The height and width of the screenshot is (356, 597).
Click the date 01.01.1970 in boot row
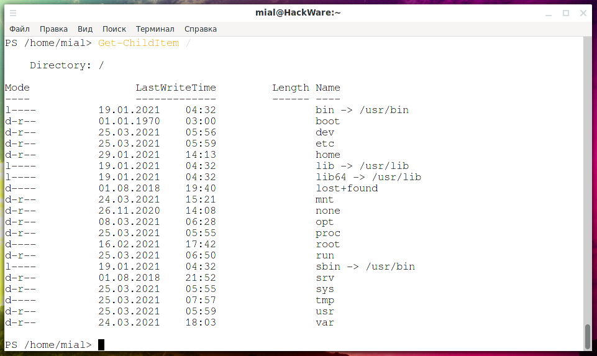[x=129, y=121]
